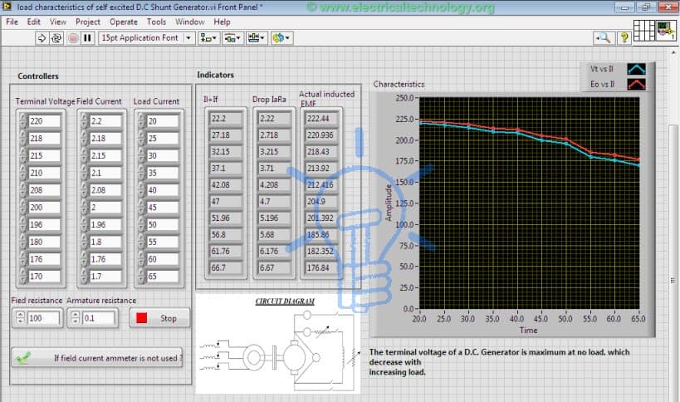Click the VI icon in top-right corner

(x=665, y=31)
